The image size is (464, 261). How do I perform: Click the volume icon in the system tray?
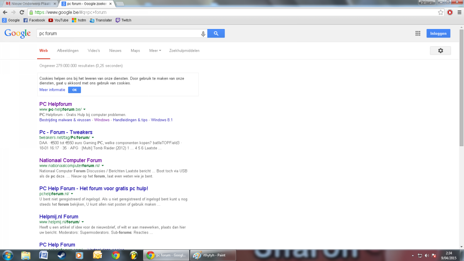(426, 256)
